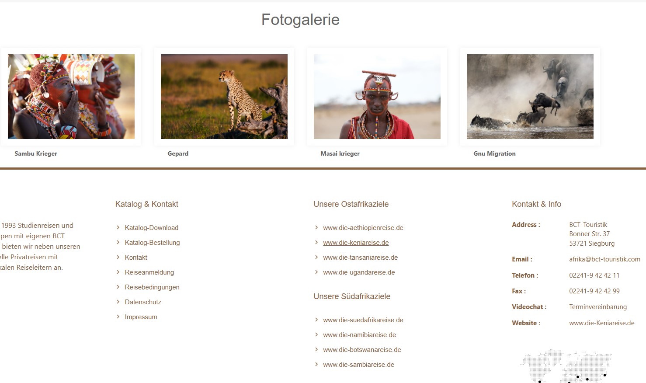Open the Gnu Migration photo
Viewport: 646px width, 383px height.
530,97
